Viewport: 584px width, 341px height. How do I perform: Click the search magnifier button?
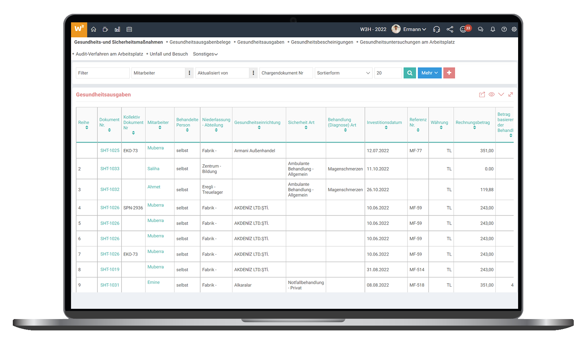click(x=410, y=73)
